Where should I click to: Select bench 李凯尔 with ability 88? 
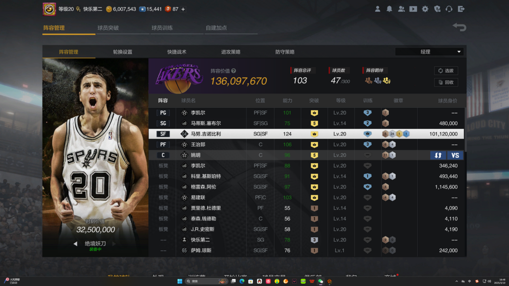click(x=306, y=166)
